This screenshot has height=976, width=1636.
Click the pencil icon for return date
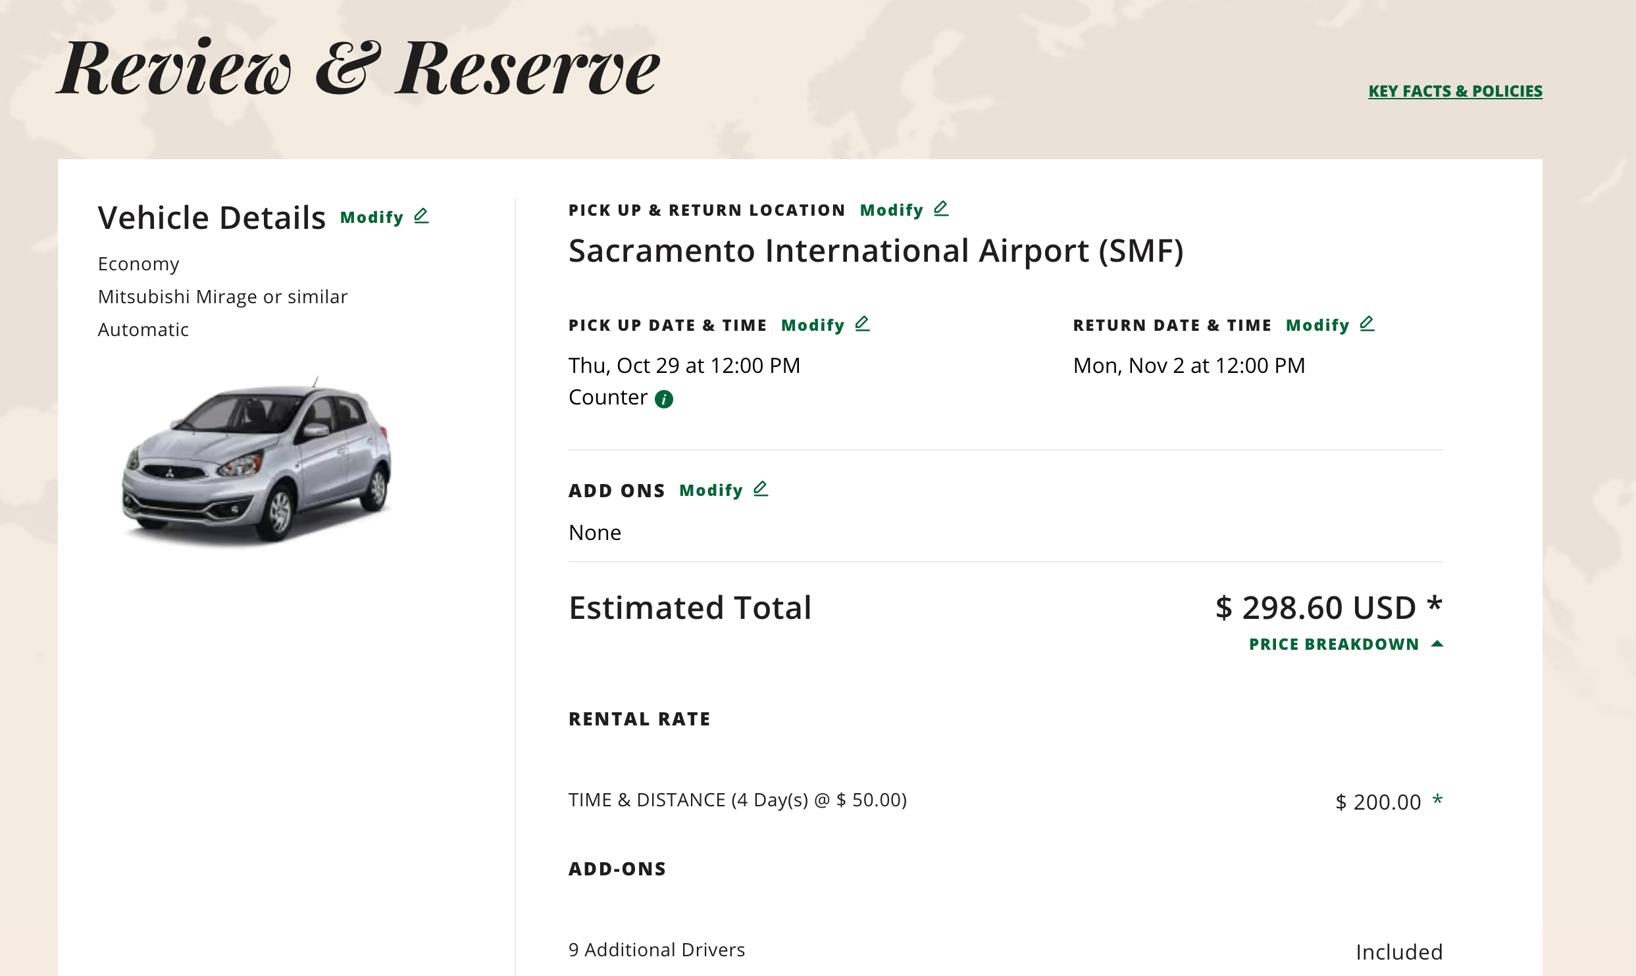(x=1367, y=324)
